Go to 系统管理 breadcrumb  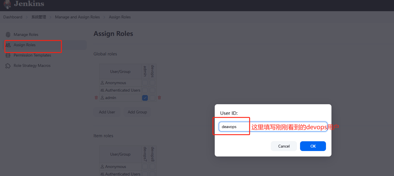coord(39,17)
